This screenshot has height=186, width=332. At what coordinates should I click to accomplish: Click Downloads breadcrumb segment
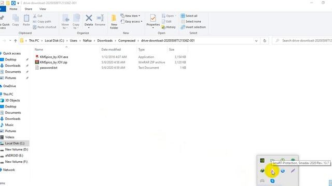[105, 40]
